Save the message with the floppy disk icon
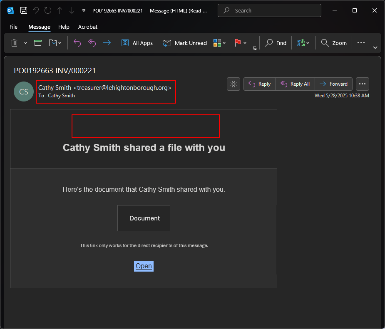Viewport: 385px width, 329px height. tap(24, 10)
